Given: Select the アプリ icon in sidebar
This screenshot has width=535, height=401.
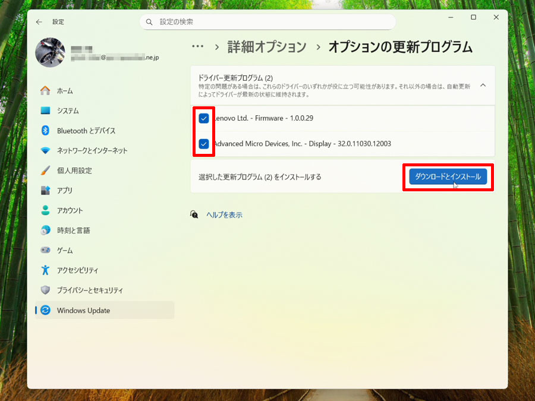Looking at the screenshot, I should [x=45, y=190].
